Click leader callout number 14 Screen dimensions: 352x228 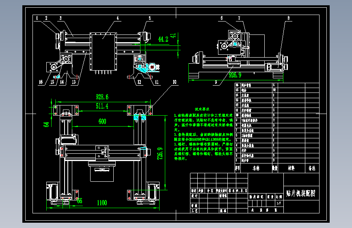[x=62, y=82]
